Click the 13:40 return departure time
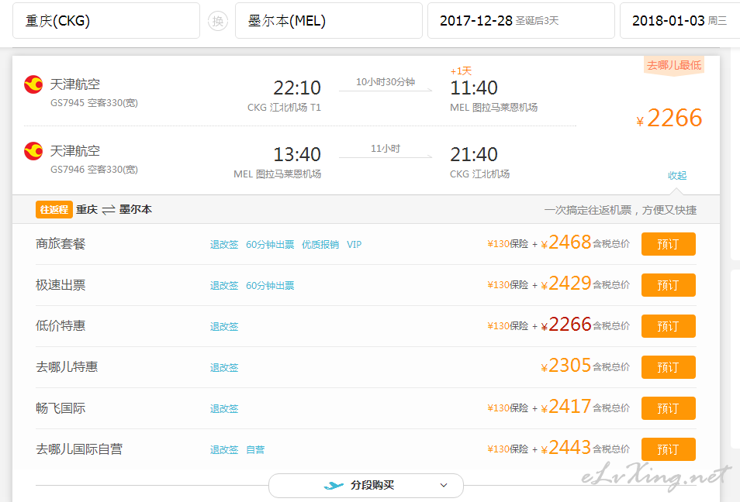 (297, 155)
